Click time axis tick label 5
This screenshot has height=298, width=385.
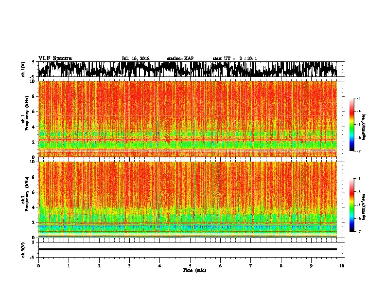pos(190,266)
